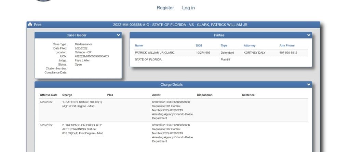The width and height of the screenshot is (350, 152).
Task: Collapse the Case Header panel chevron
Action: point(118,35)
